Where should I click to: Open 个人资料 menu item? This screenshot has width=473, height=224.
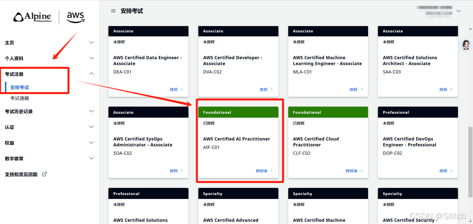point(14,58)
